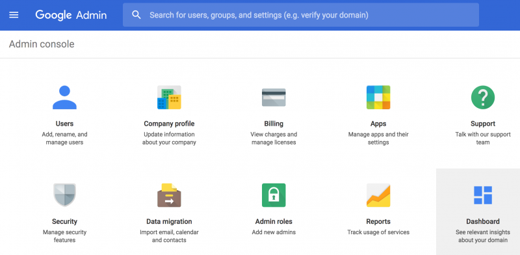
Task: Click 'Add new admins' text
Action: pyautogui.click(x=274, y=232)
